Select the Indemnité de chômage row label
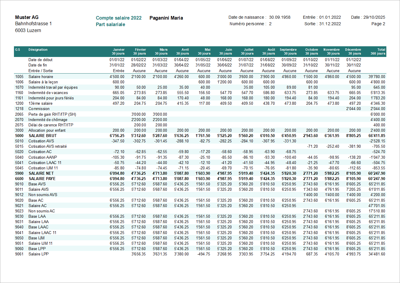 pyautogui.click(x=48, y=120)
